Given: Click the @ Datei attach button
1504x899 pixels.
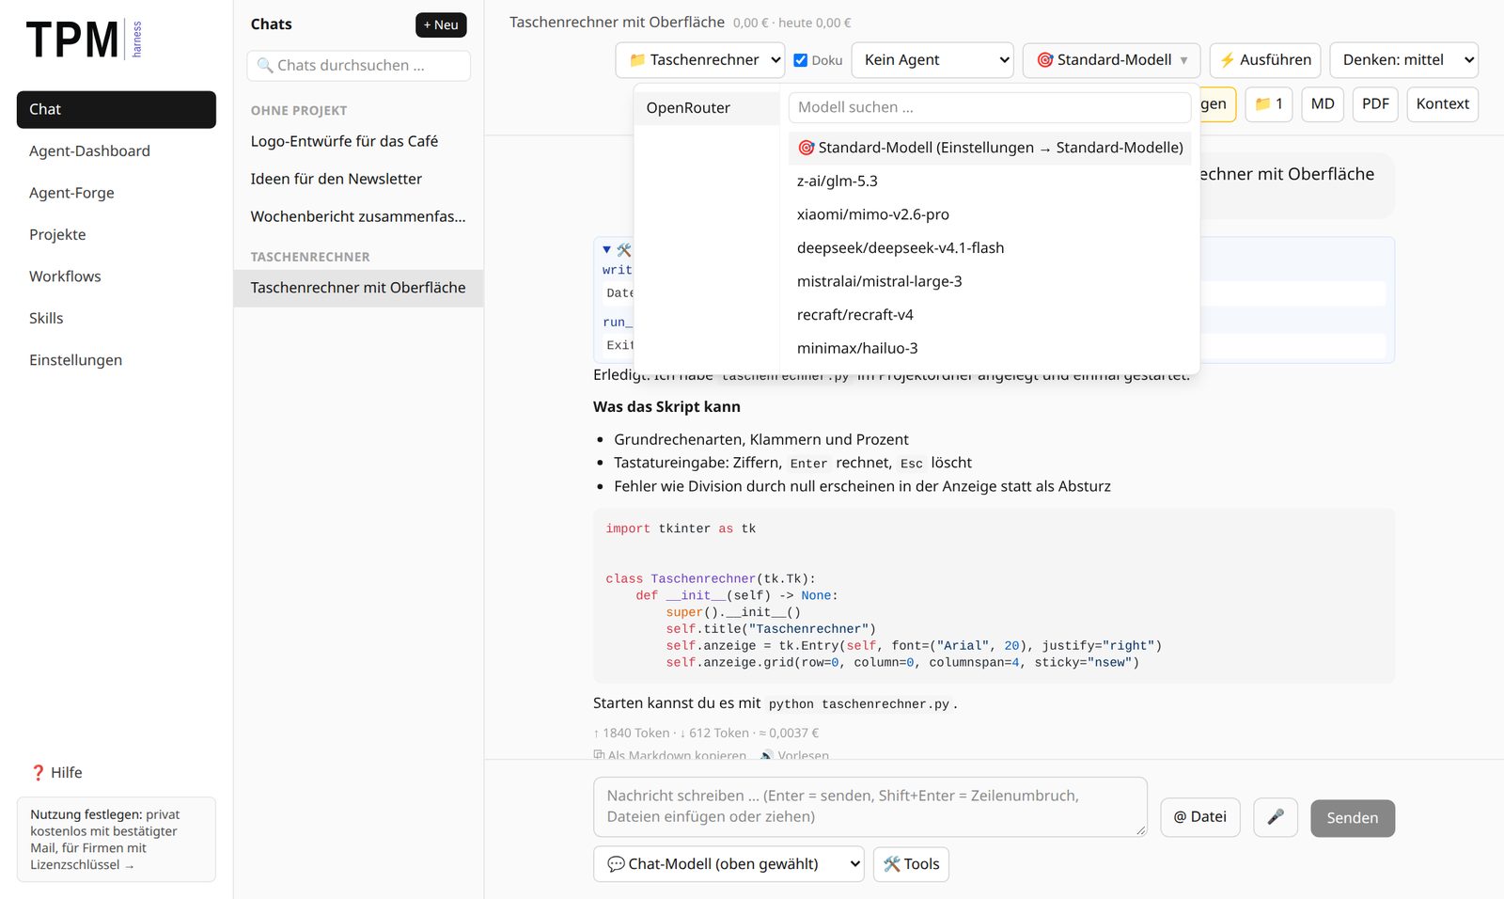Looking at the screenshot, I should point(1200,817).
